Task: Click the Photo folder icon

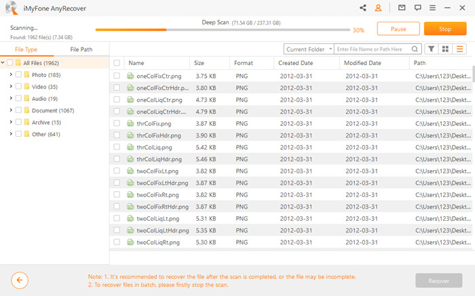Action: [26, 75]
